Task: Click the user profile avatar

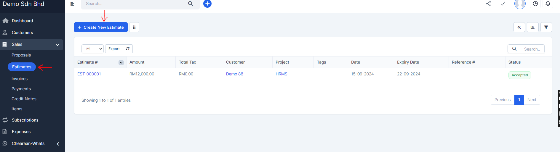Action: click(520, 4)
